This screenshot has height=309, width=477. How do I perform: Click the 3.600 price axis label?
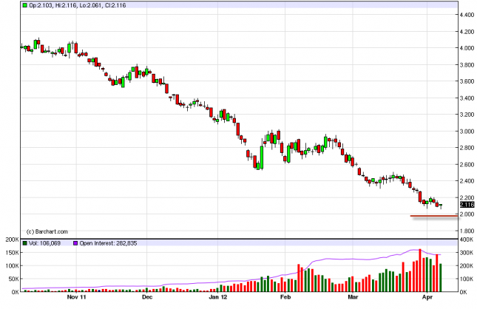click(467, 81)
